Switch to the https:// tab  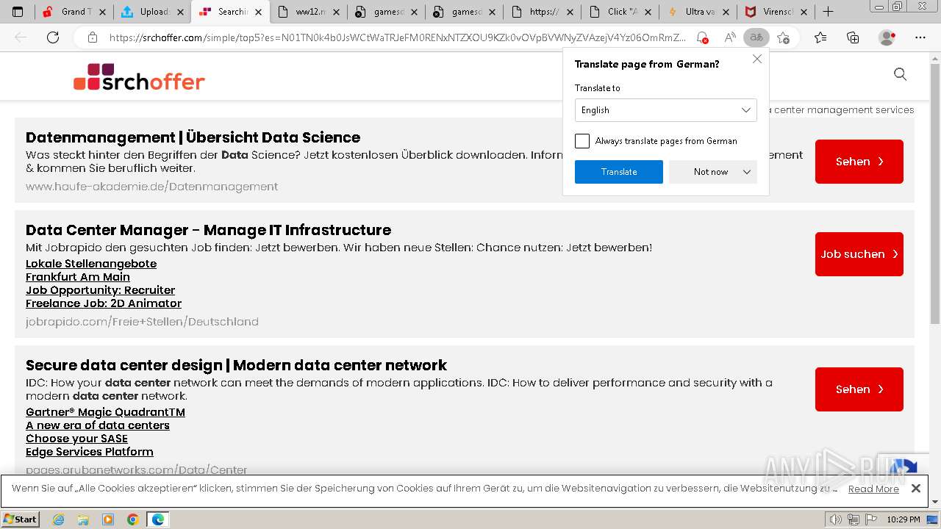543,12
